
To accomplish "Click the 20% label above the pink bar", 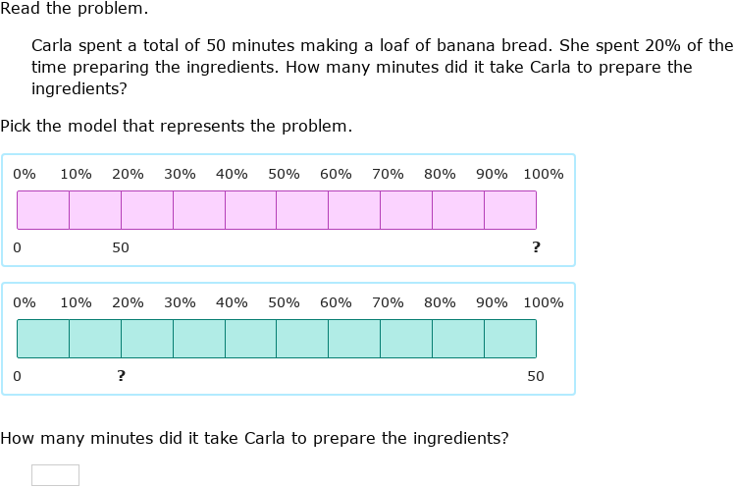I will 128,174.
